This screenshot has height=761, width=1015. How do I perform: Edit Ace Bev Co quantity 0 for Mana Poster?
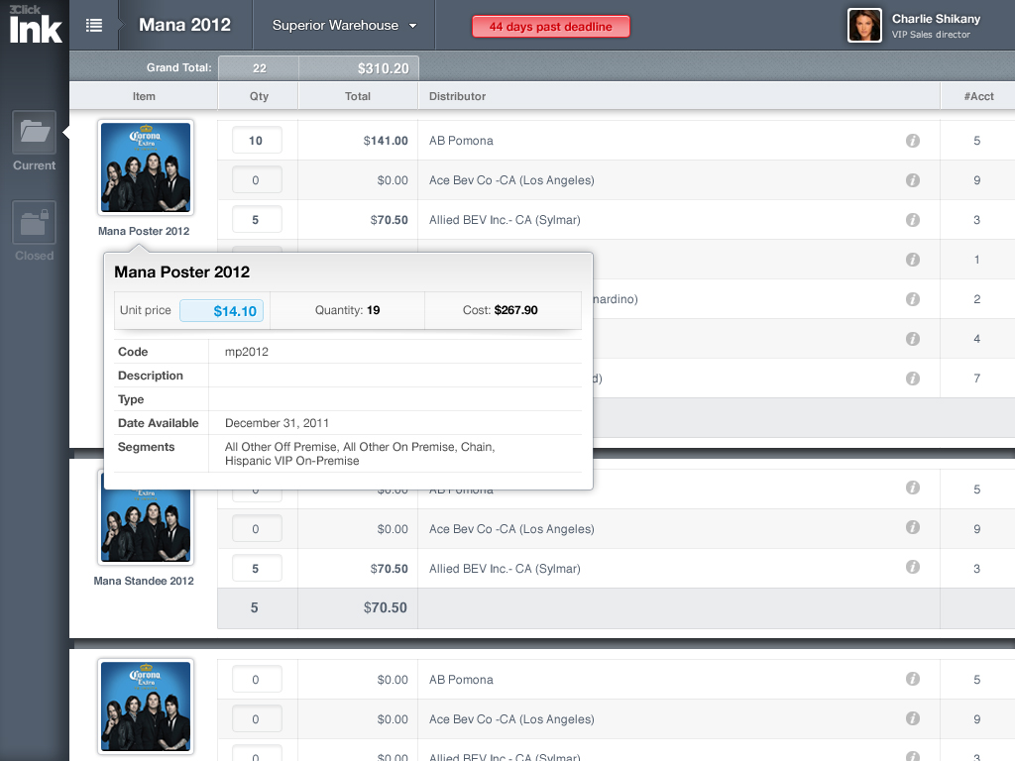(x=257, y=180)
